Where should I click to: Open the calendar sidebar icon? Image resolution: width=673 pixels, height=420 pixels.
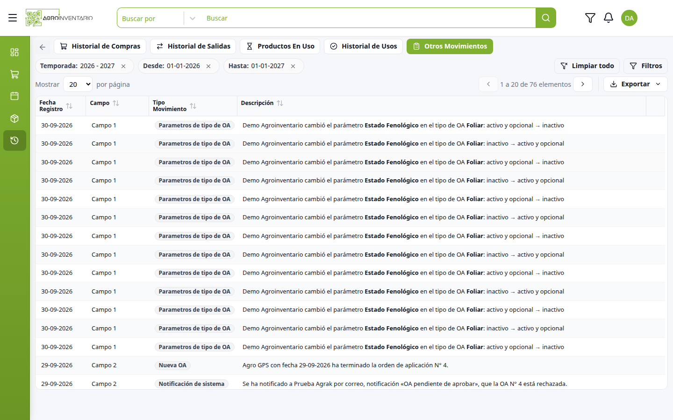(14, 96)
